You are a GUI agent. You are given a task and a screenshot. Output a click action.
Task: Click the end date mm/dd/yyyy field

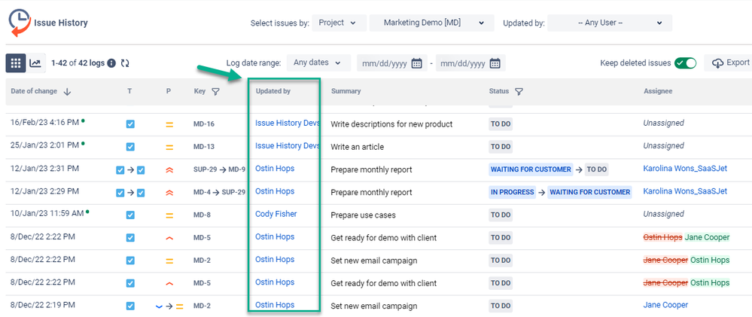(x=470, y=62)
